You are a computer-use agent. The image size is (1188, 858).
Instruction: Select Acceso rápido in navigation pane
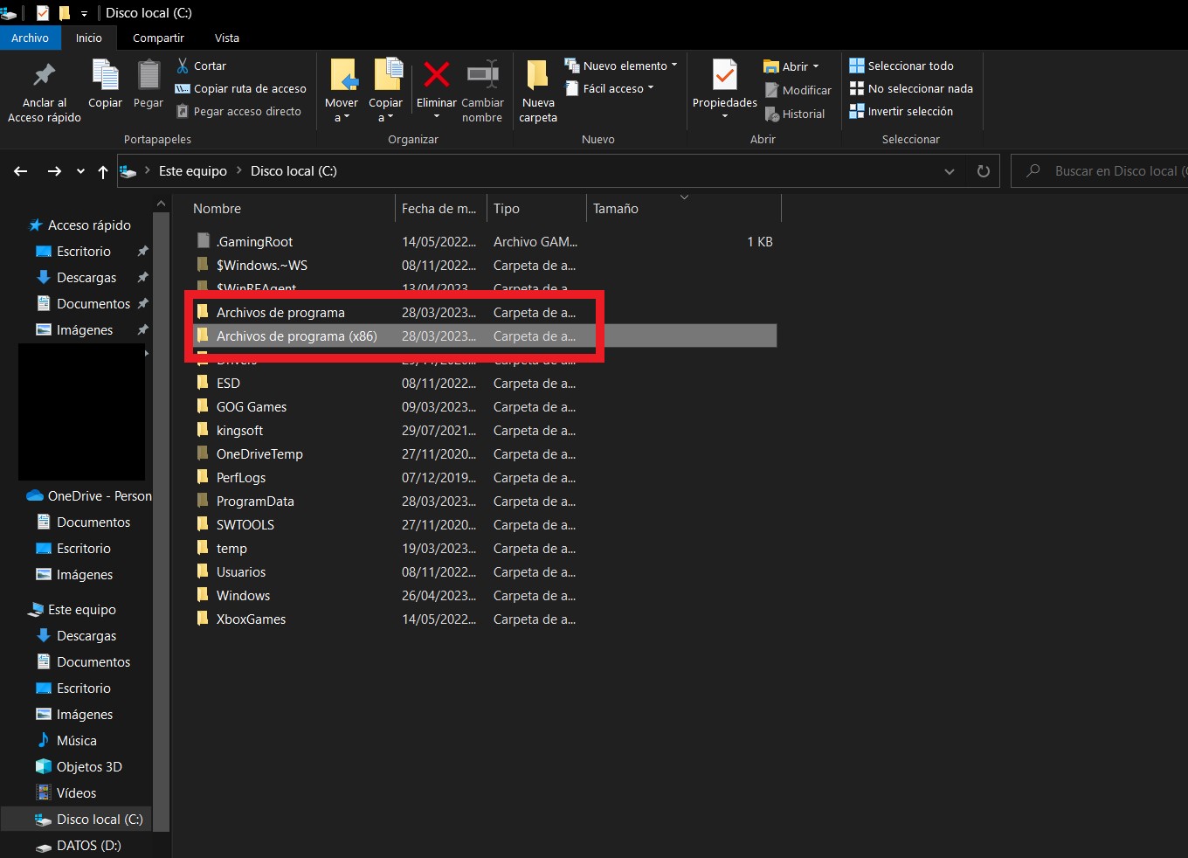pos(79,225)
